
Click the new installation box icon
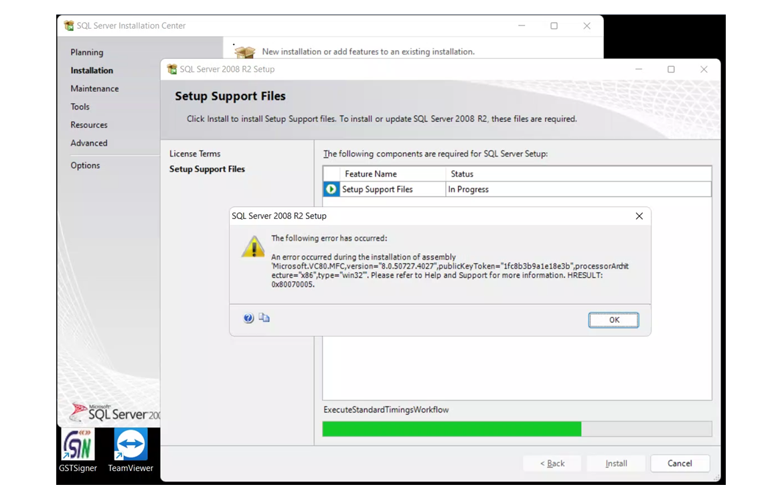click(x=245, y=52)
